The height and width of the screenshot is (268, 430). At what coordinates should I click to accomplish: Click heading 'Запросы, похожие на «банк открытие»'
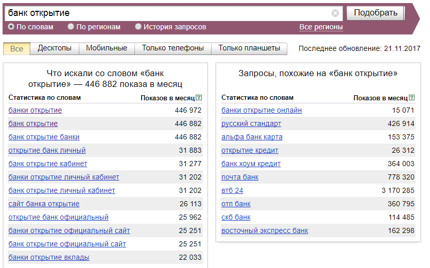tap(318, 74)
